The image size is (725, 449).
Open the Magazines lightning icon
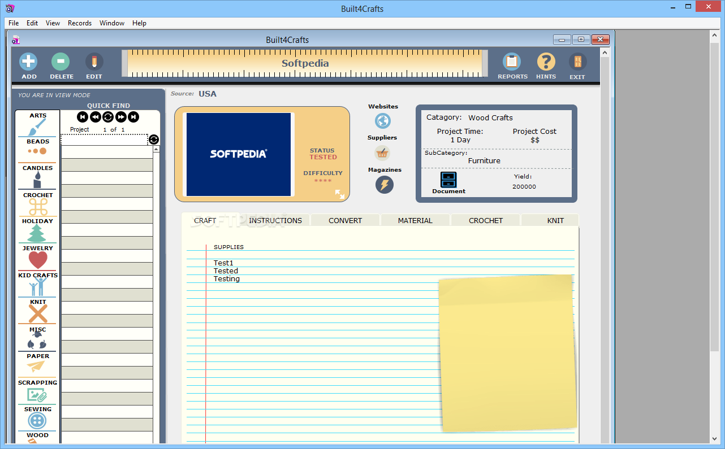tap(385, 185)
